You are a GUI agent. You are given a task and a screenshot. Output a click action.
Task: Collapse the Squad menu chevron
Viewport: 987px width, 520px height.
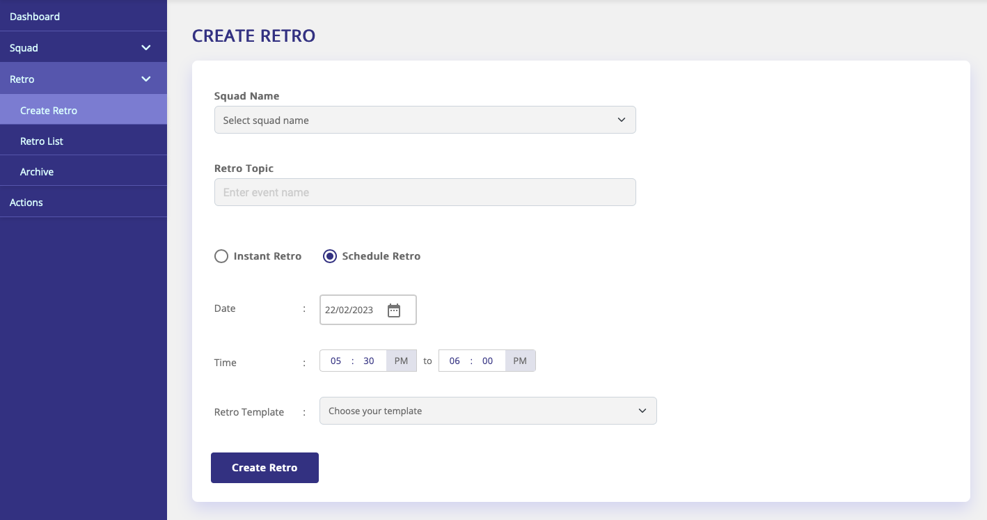coord(146,48)
